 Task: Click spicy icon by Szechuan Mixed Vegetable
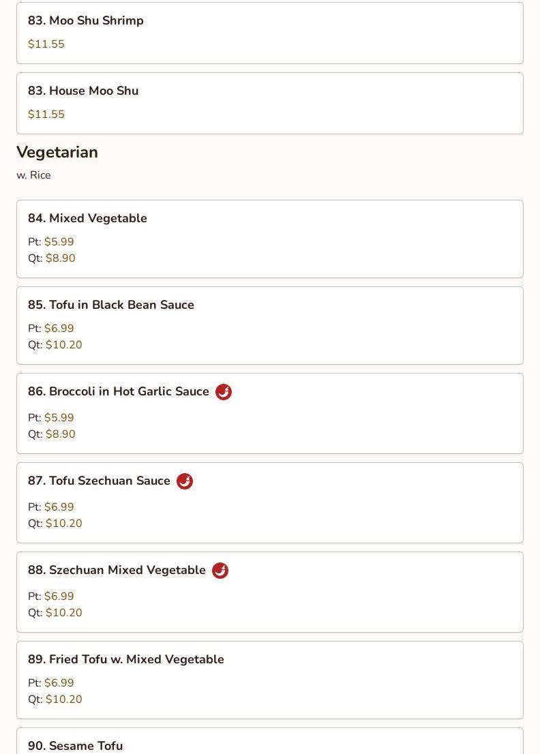pos(220,571)
